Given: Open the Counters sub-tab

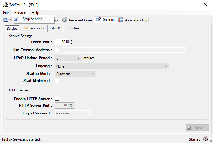Looking at the screenshot, I should coord(73,28).
